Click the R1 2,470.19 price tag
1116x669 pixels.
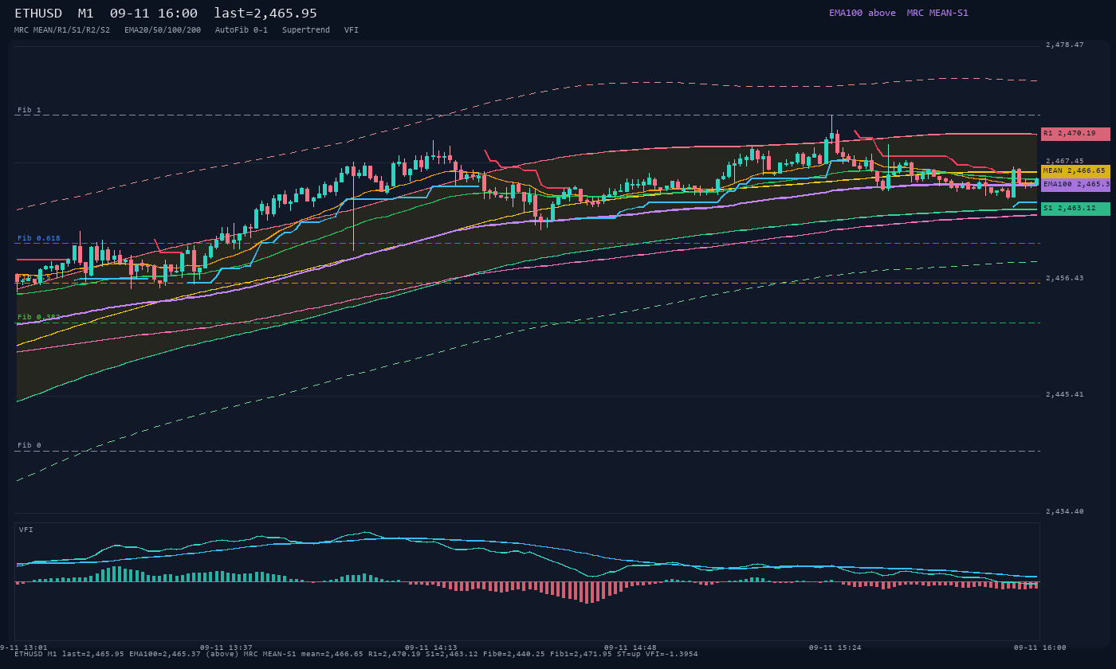pos(1075,134)
